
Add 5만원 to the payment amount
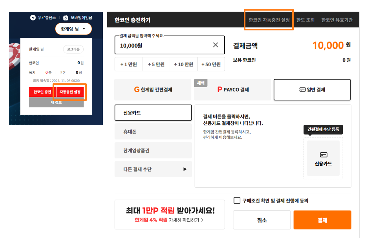(156, 64)
